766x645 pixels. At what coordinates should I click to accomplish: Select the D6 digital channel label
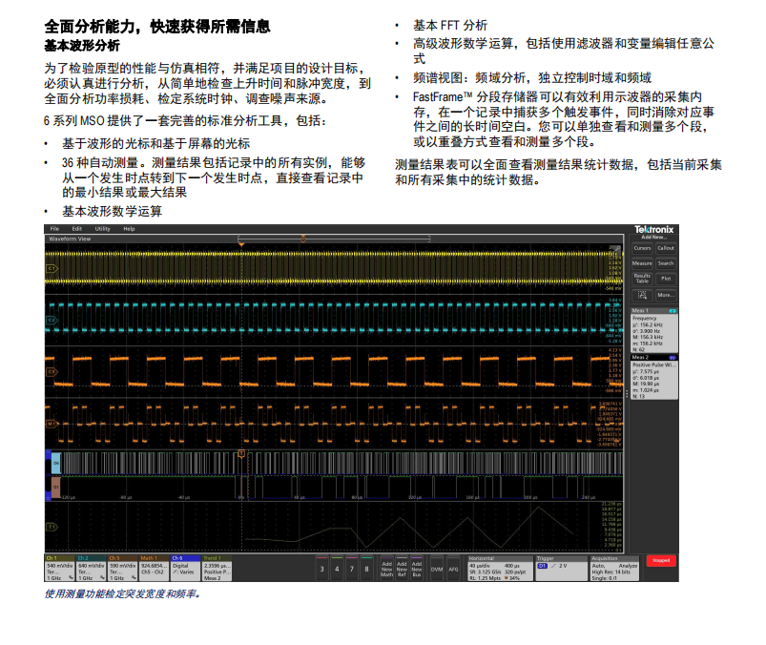point(56,463)
